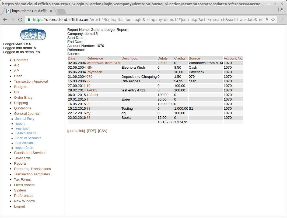Click the browser back arrow
The width and height of the screenshot is (287, 218).
(5, 20)
